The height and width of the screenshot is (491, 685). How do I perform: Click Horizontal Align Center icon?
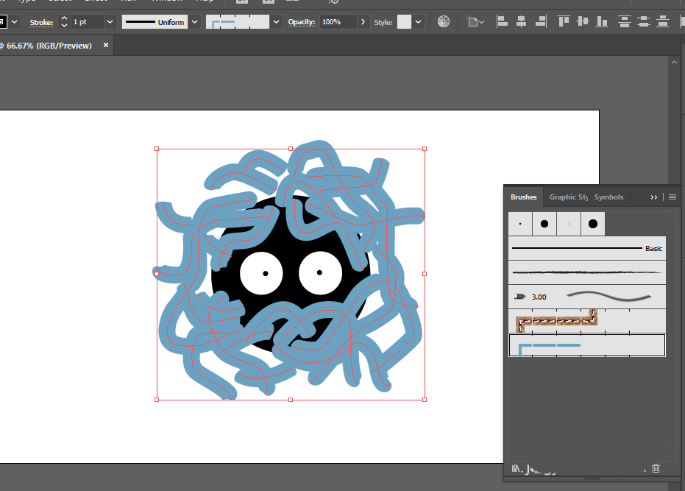[x=521, y=21]
